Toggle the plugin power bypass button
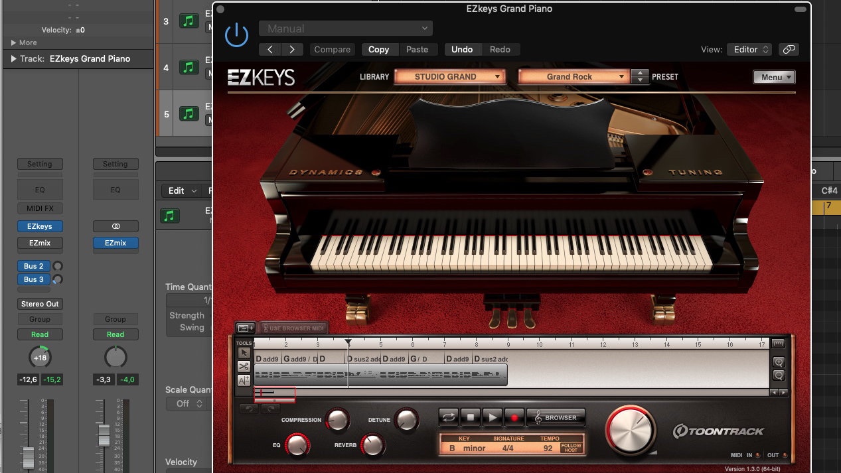The width and height of the screenshot is (841, 473). pos(237,35)
